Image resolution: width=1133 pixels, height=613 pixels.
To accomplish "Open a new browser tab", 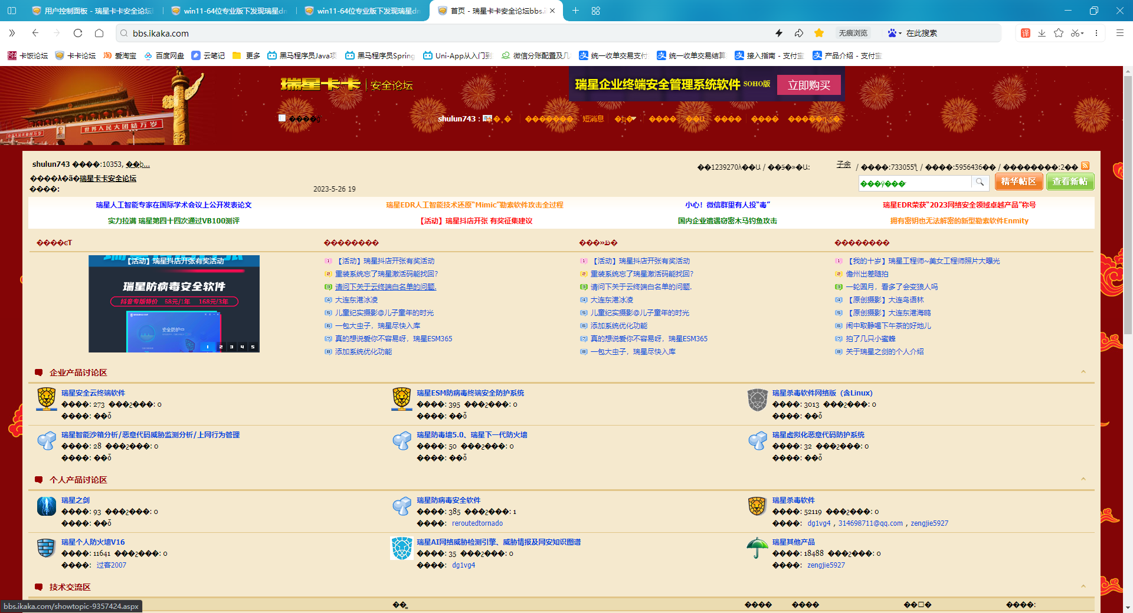I will pos(575,11).
